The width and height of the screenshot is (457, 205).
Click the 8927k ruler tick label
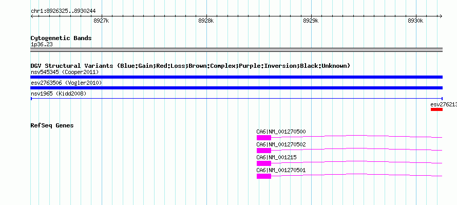(101, 21)
